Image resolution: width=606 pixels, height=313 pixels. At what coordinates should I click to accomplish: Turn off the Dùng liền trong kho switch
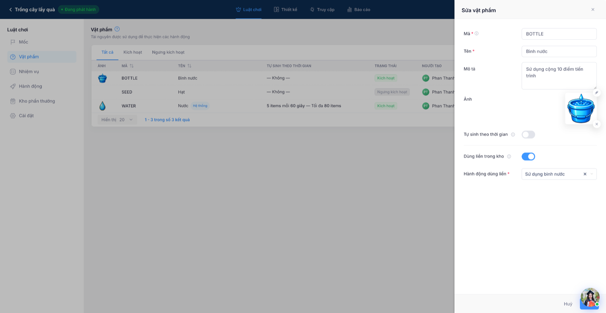[x=528, y=156]
